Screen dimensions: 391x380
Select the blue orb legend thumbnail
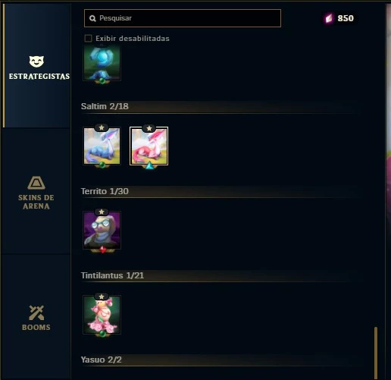(x=102, y=62)
